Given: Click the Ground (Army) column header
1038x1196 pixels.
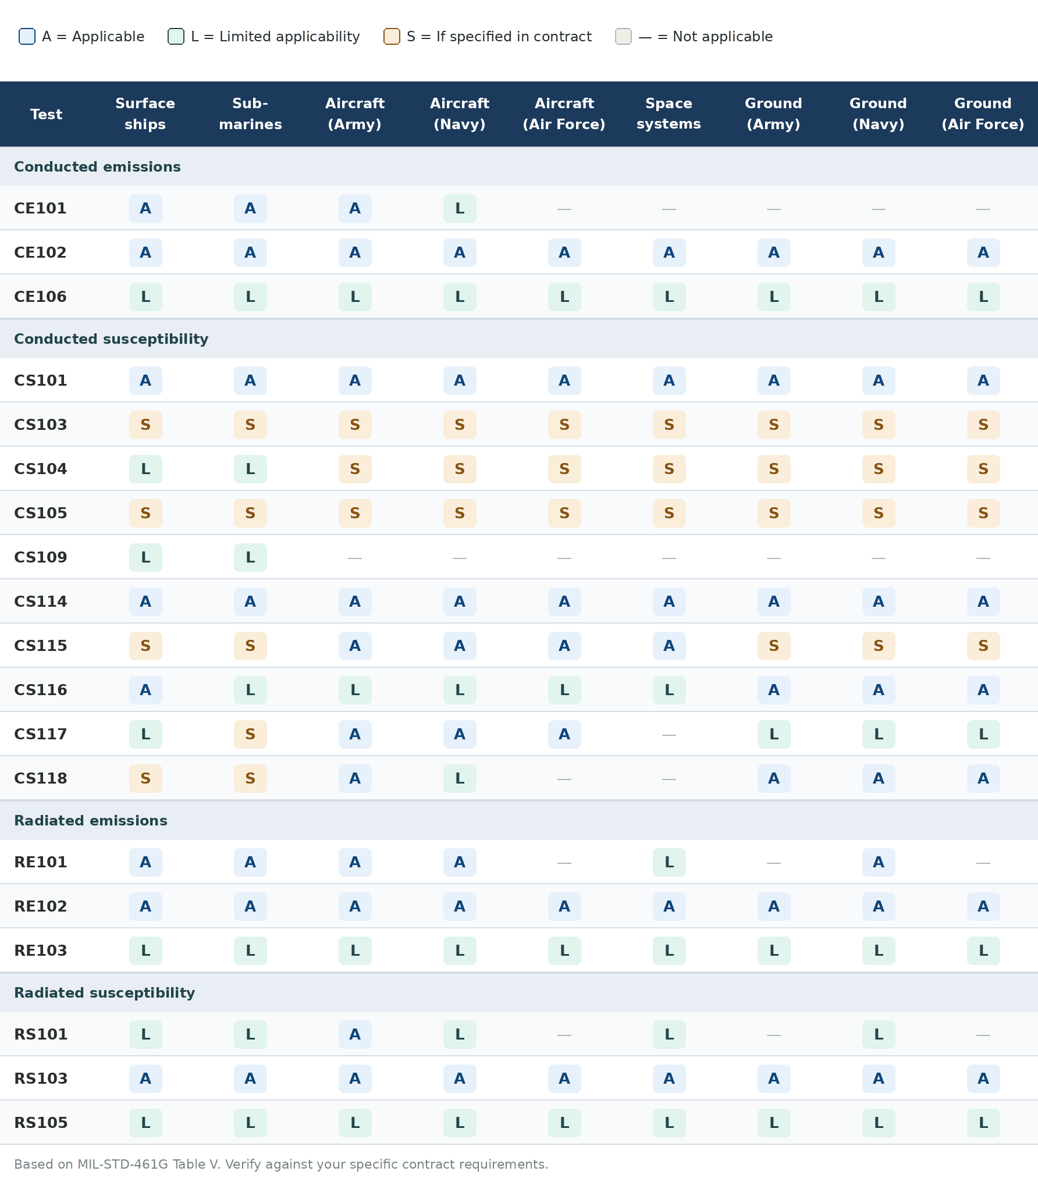Looking at the screenshot, I should [x=774, y=114].
